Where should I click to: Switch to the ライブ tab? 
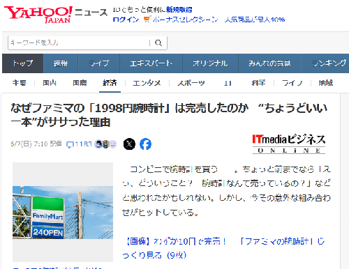99,63
